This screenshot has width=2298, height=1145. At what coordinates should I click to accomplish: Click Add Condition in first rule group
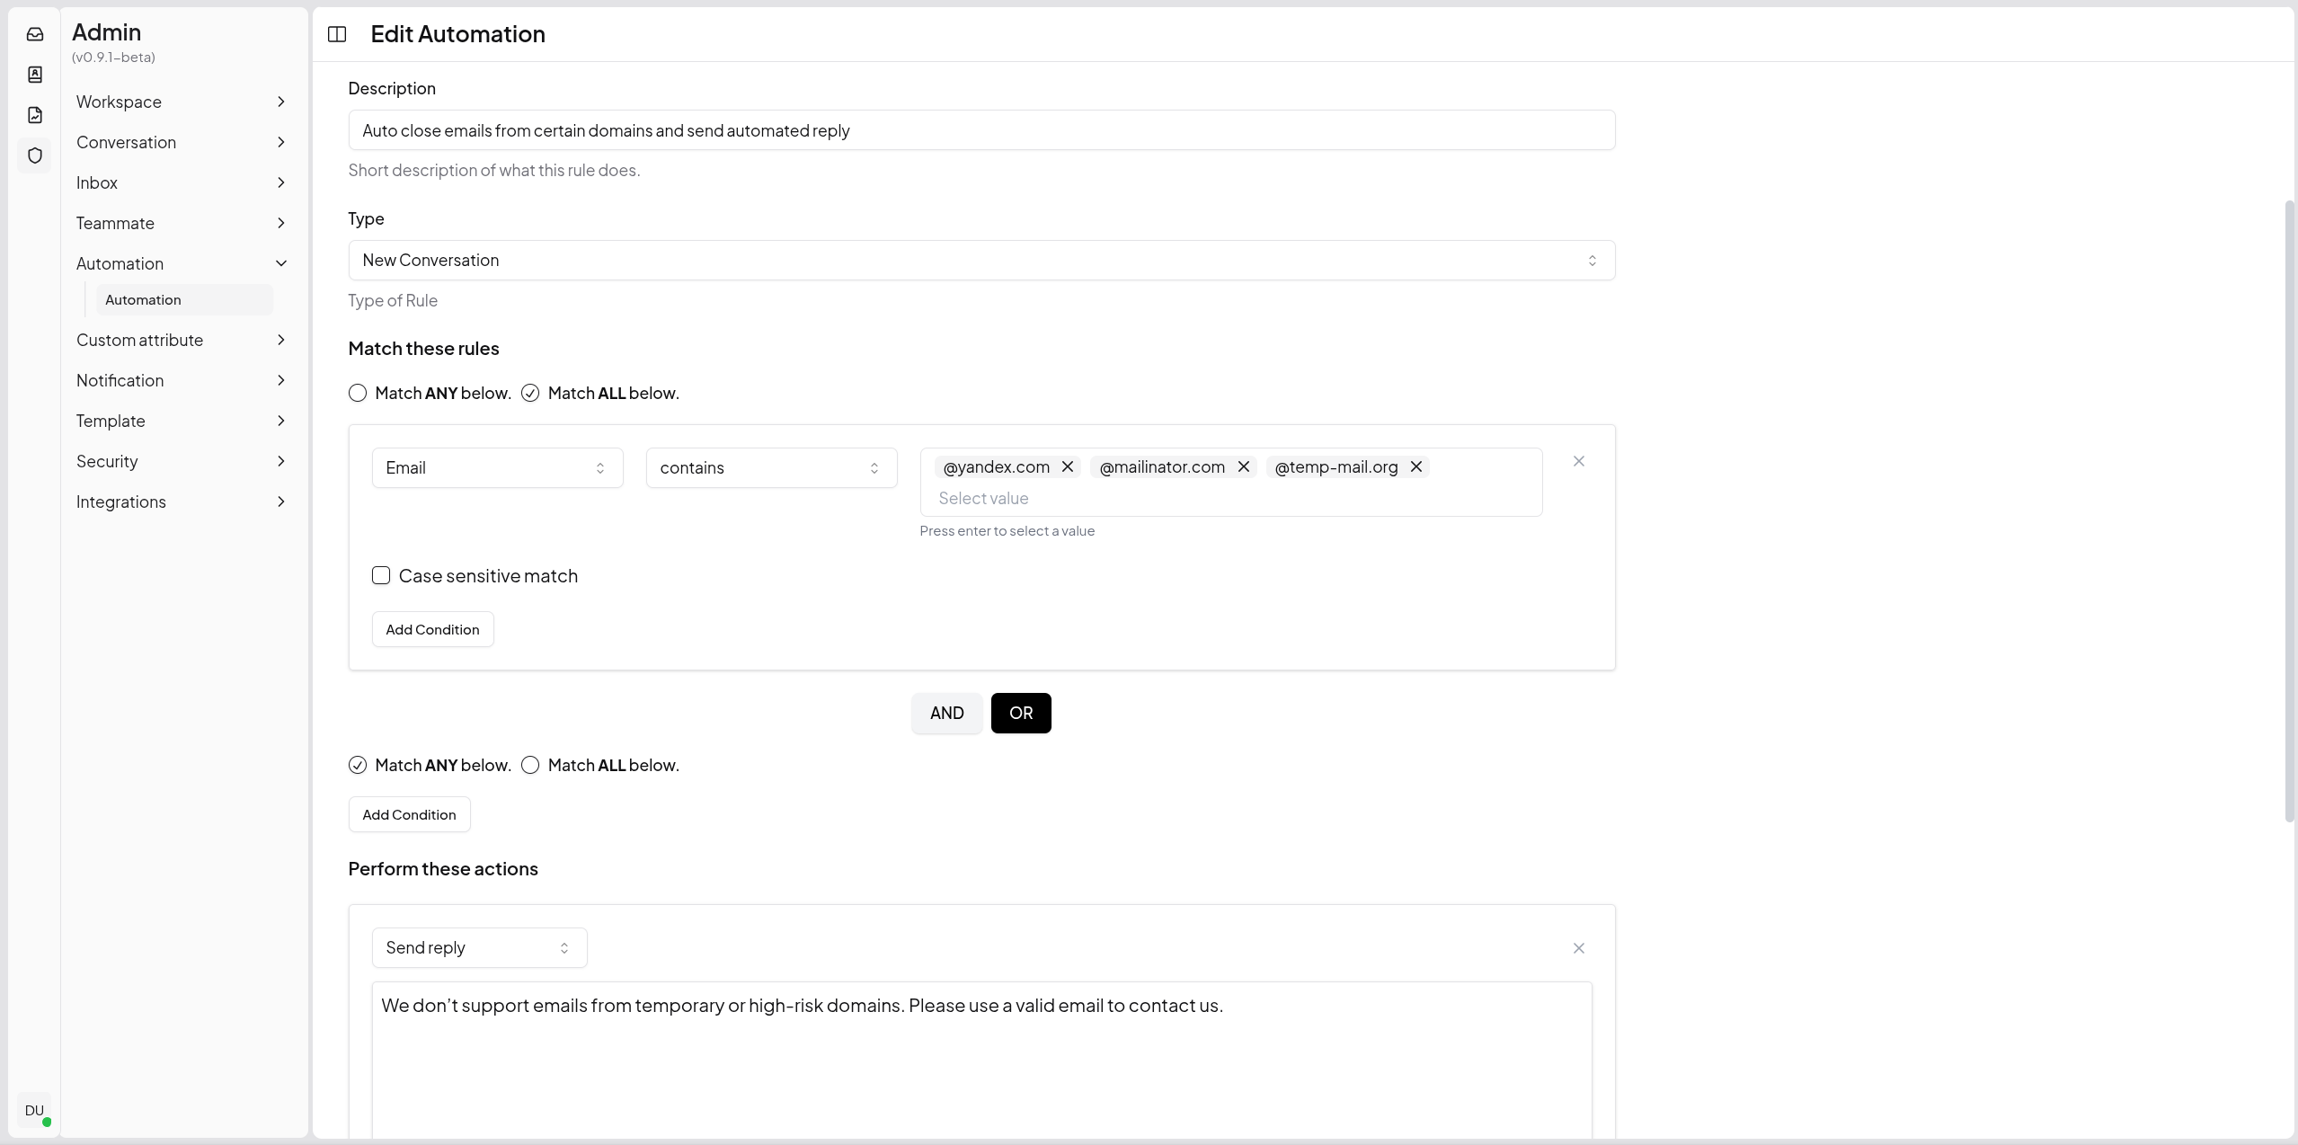(x=432, y=629)
